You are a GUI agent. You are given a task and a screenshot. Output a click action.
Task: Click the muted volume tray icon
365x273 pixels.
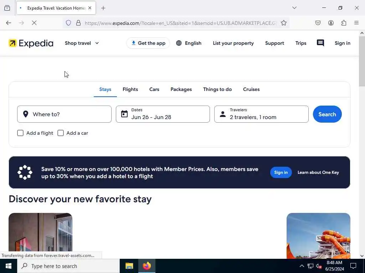pyautogui.click(x=319, y=266)
